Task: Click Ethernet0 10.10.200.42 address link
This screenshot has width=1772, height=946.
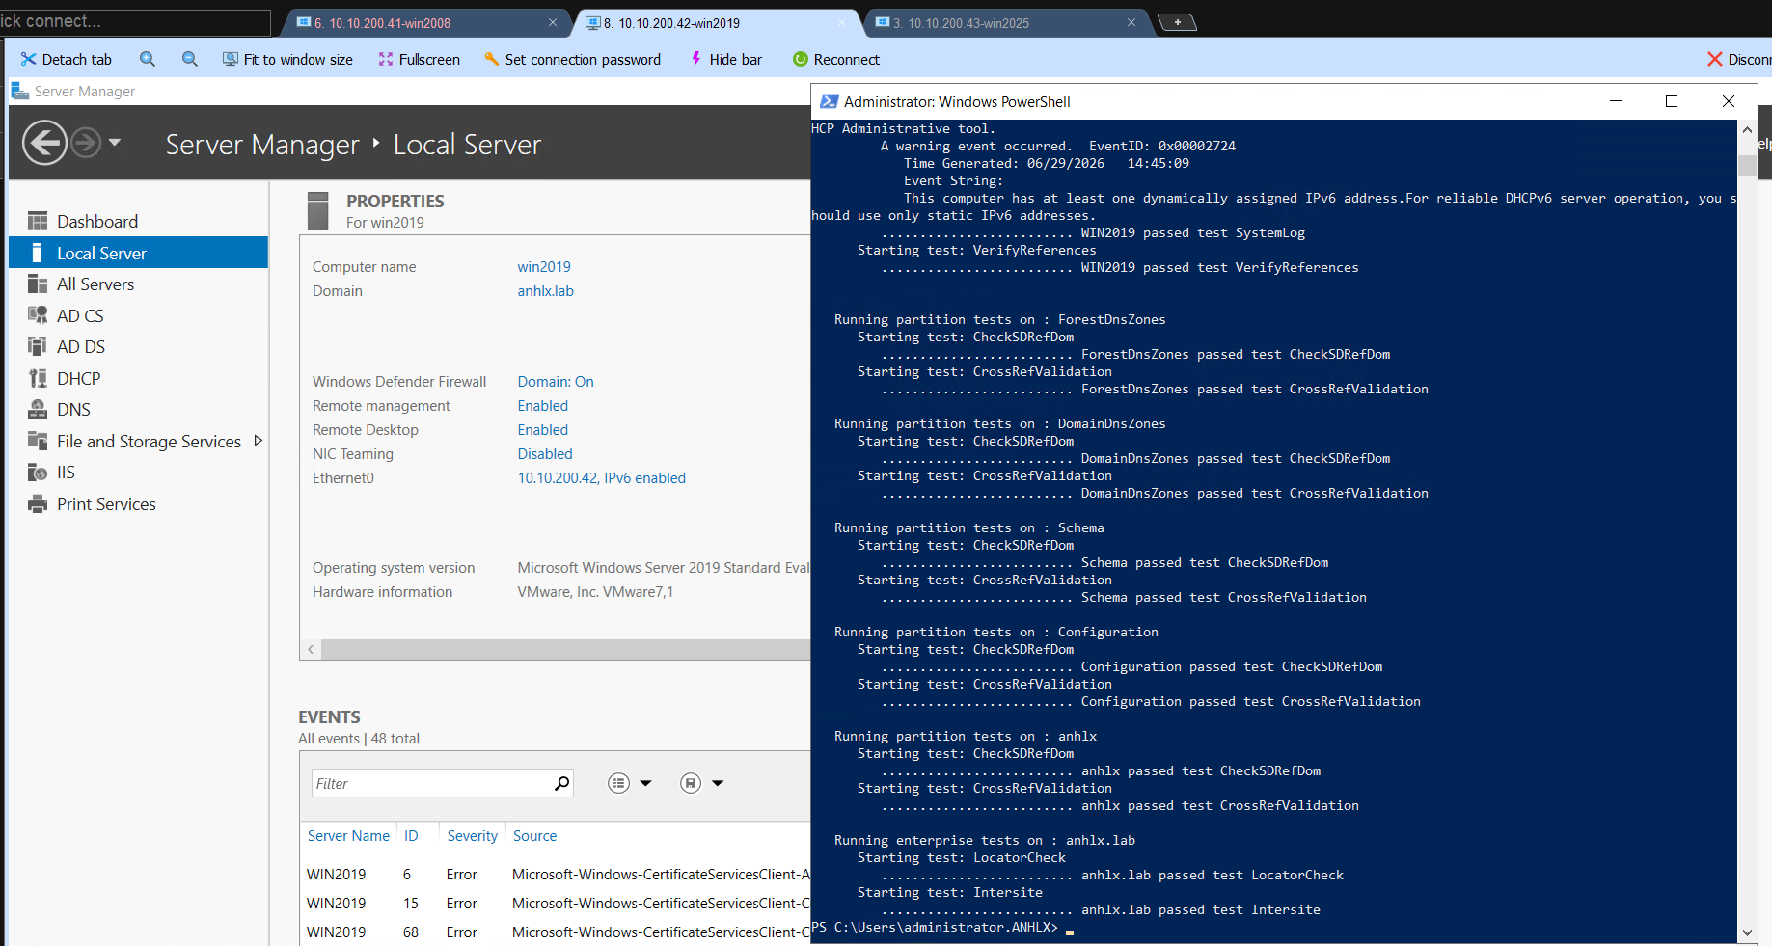Action: pos(602,477)
